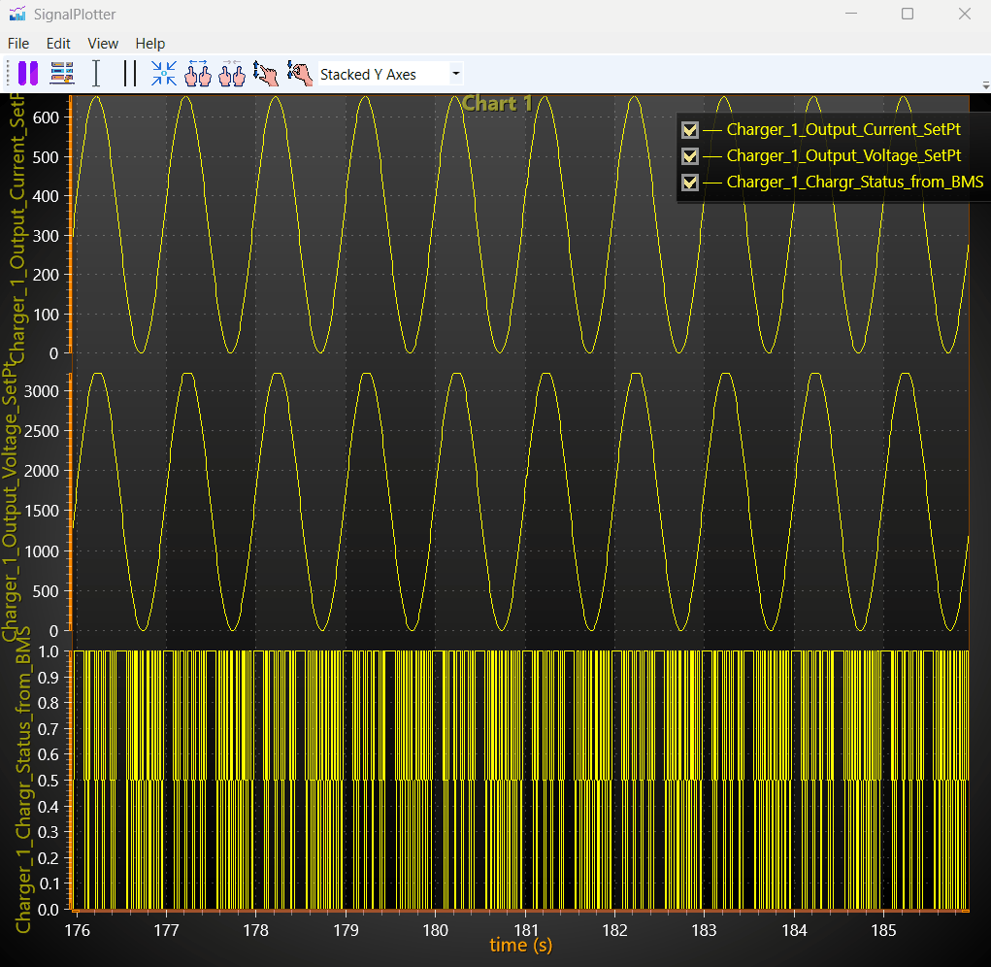Open the View menu
991x967 pixels.
tap(103, 44)
